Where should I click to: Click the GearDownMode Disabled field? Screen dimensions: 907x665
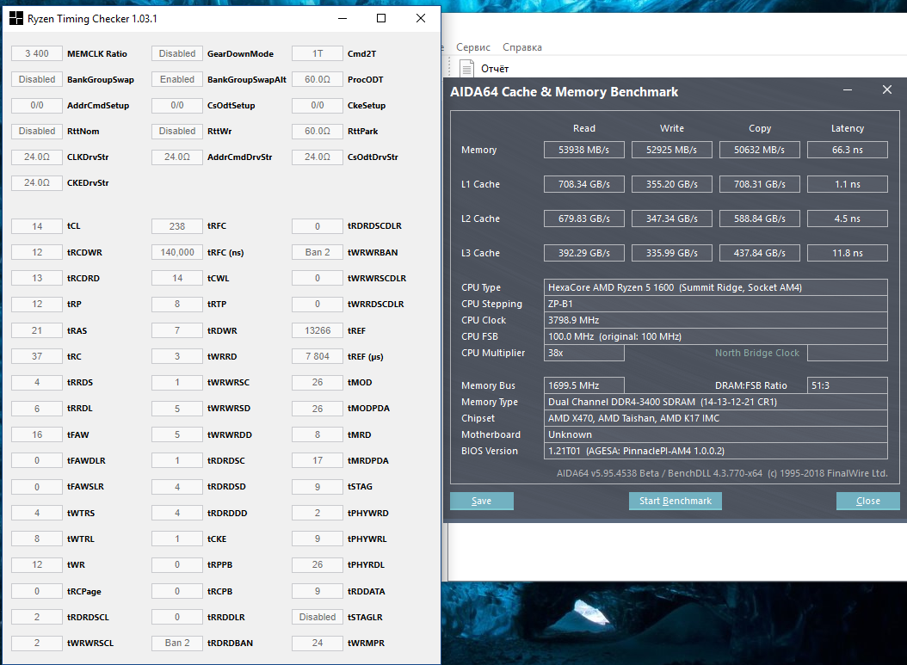coord(177,54)
